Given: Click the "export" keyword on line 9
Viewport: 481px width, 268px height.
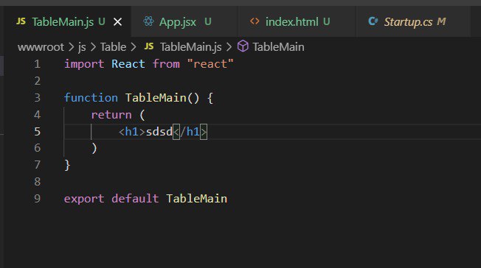Looking at the screenshot, I should pos(84,199).
